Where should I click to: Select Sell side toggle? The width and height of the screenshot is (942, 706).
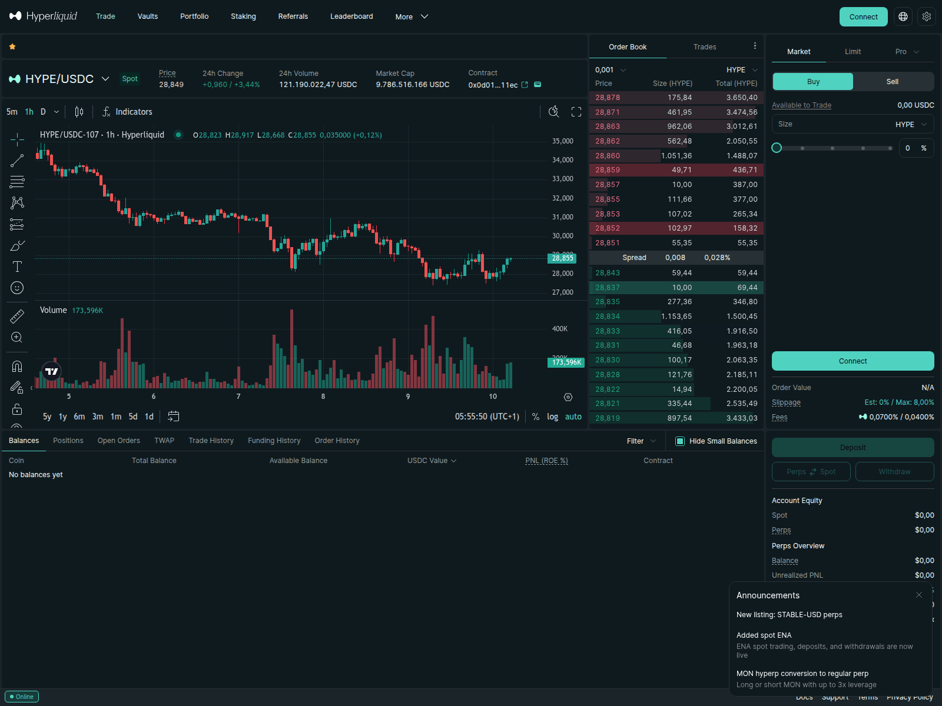(893, 82)
